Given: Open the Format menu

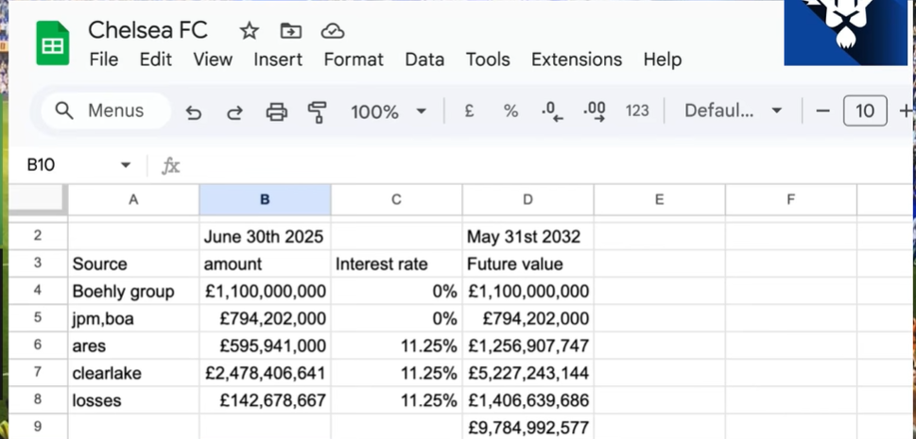Looking at the screenshot, I should click(354, 59).
